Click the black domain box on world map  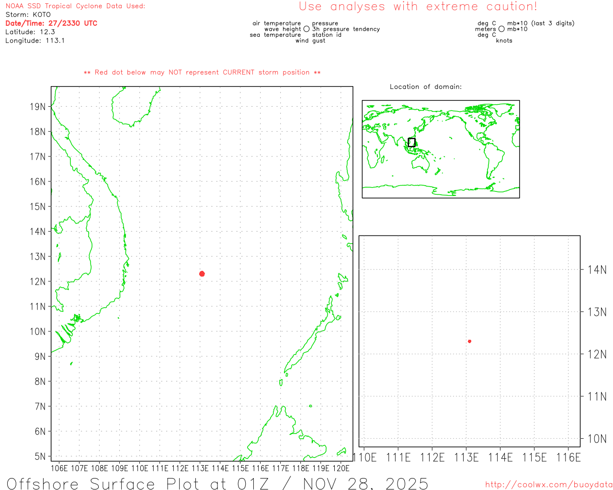click(411, 142)
